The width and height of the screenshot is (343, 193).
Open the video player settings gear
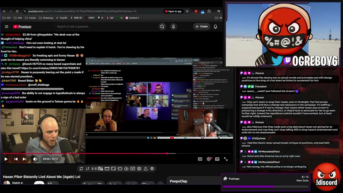[x=209, y=159]
